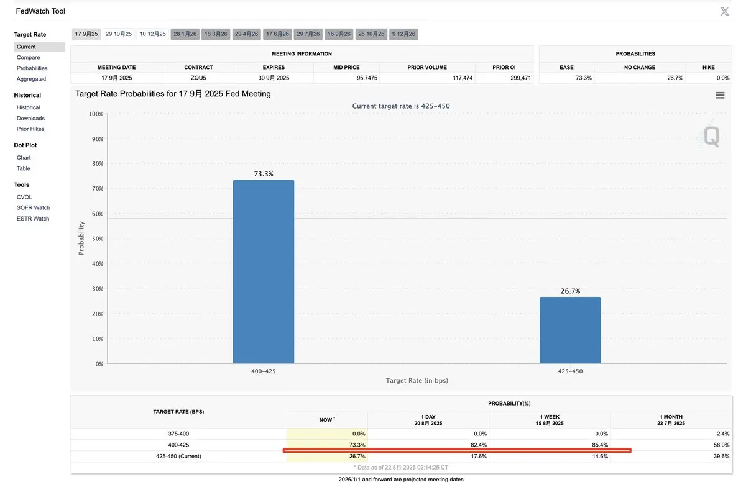Open the chart hamburger menu icon
This screenshot has height=482, width=746.
tap(720, 95)
